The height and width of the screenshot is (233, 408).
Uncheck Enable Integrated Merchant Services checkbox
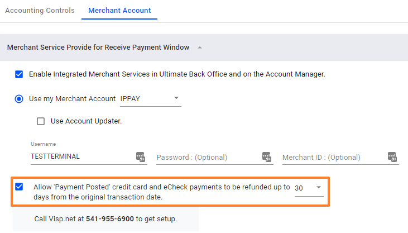point(19,74)
